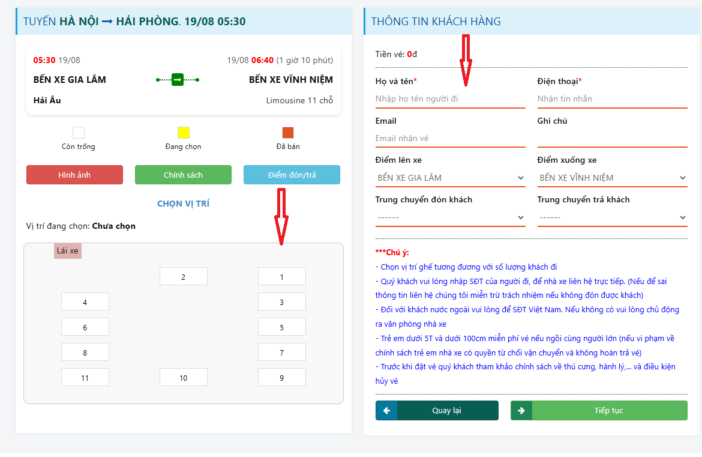This screenshot has width=702, height=457.
Task: Show Điểm đón/trả pickup points
Action: [292, 175]
